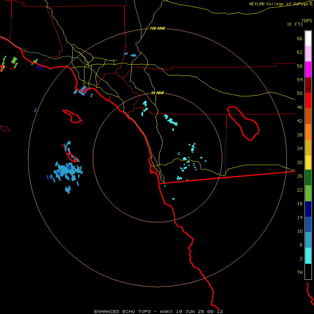This screenshot has height=314, width=314.
Task: Select the medium blue legend swatch
Action: pyautogui.click(x=308, y=224)
